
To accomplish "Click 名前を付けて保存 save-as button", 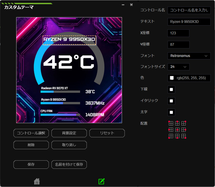I will click(x=69, y=164).
